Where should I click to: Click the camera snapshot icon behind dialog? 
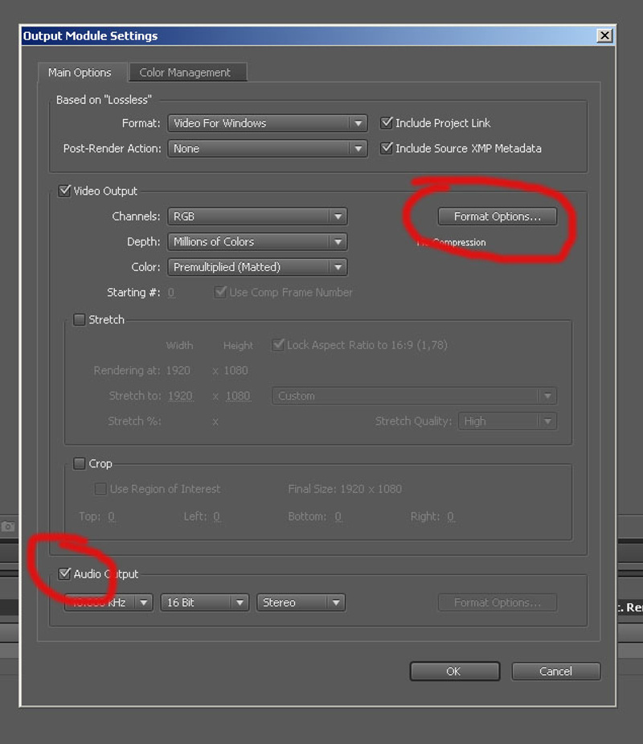pos(7,527)
